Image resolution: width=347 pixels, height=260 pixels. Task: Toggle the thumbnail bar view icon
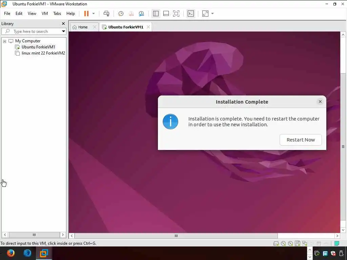(x=166, y=14)
